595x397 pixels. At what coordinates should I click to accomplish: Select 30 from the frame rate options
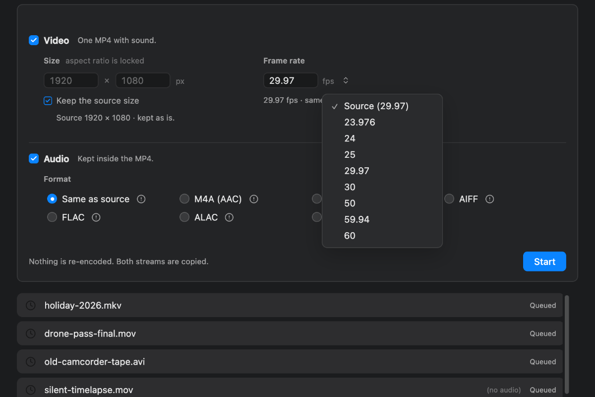[x=382, y=187]
